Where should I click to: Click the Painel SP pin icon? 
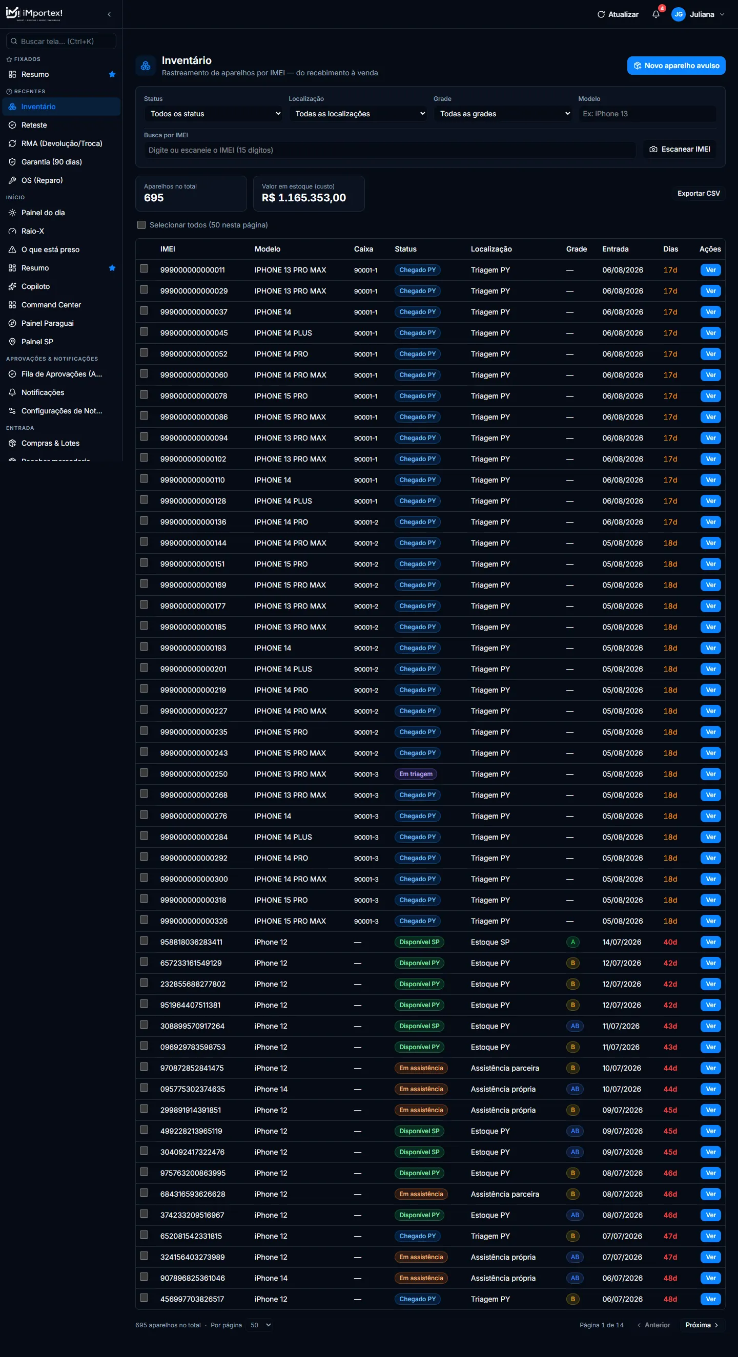[x=12, y=341]
